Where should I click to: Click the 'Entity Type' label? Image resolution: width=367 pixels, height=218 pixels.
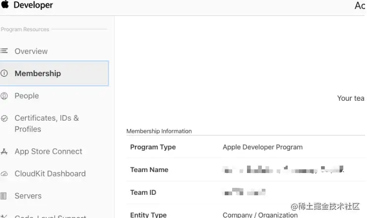148,215
